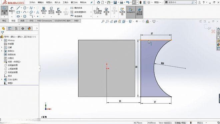Open the 编辑 (Edit) menu
Screen dimensions: 220x124
(x=41, y=2)
